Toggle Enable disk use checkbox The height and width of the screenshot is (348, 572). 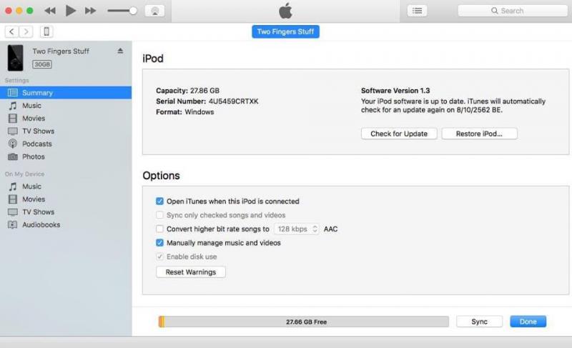click(159, 257)
